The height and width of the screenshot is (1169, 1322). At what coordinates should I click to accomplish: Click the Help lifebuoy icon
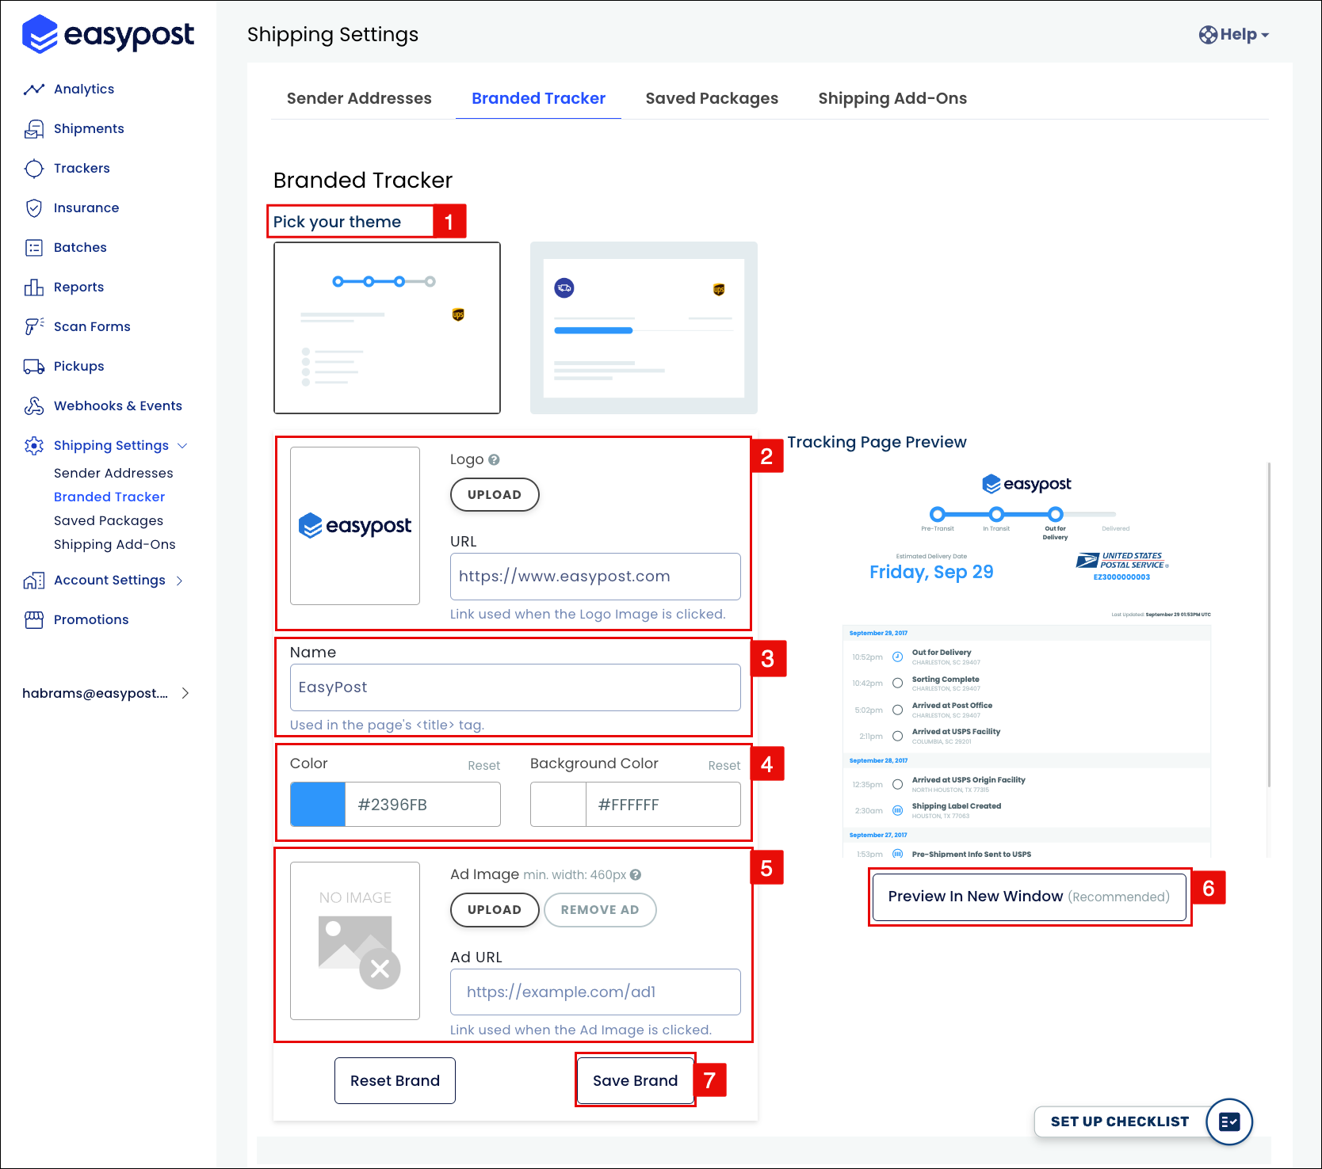click(x=1208, y=35)
